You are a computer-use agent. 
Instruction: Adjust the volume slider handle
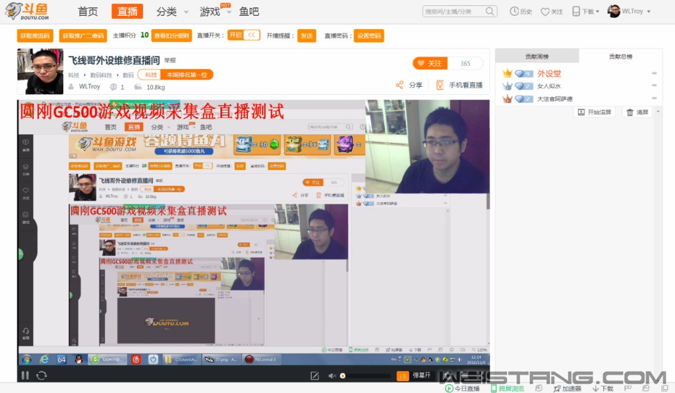coord(343,376)
